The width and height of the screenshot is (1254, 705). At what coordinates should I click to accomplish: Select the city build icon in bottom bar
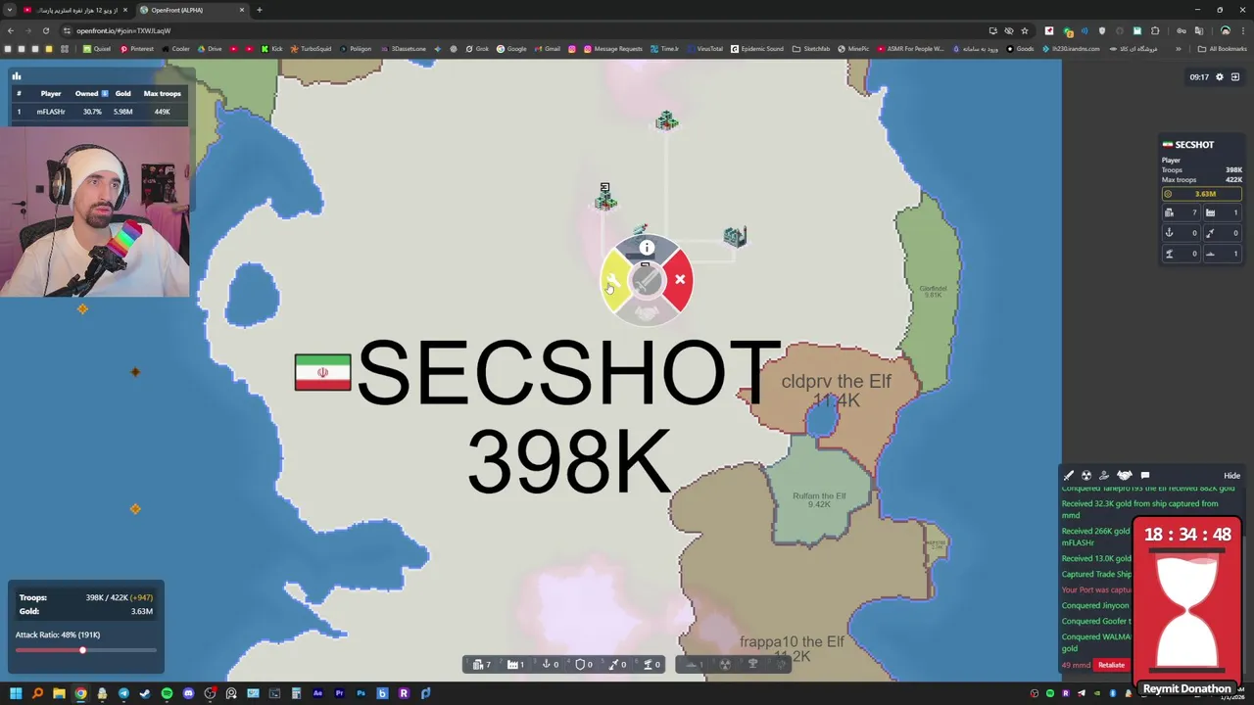tap(481, 665)
